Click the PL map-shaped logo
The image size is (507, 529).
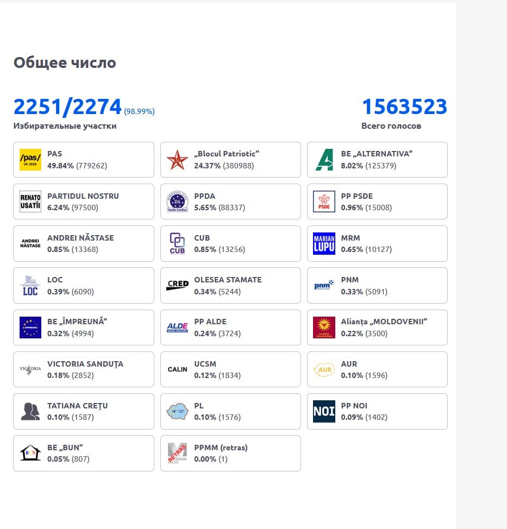177,411
